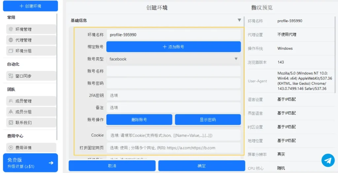Click the yen icon beside 费用详情
The height and width of the screenshot is (173, 338).
(x=11, y=148)
